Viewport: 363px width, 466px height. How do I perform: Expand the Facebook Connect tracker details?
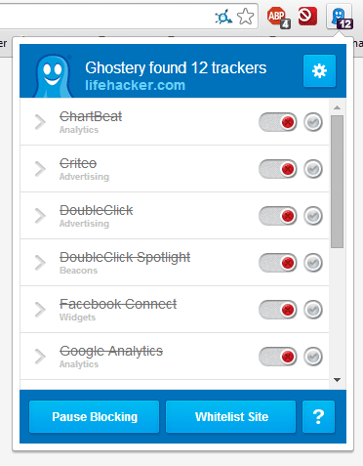40,310
